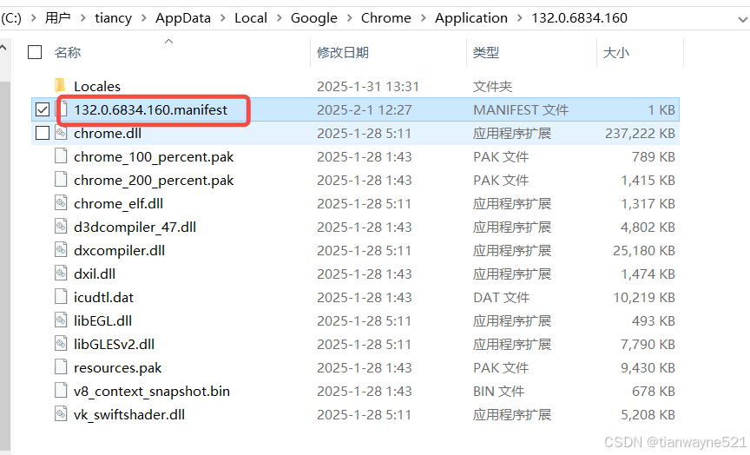
Task: Click the v8_context_snapshot.bin file icon
Action: 61,391
